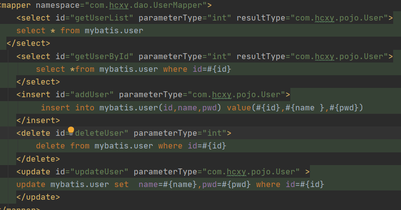Screen dimensions: 401x210
Task: Click the closing update tag
Action: tap(38, 197)
